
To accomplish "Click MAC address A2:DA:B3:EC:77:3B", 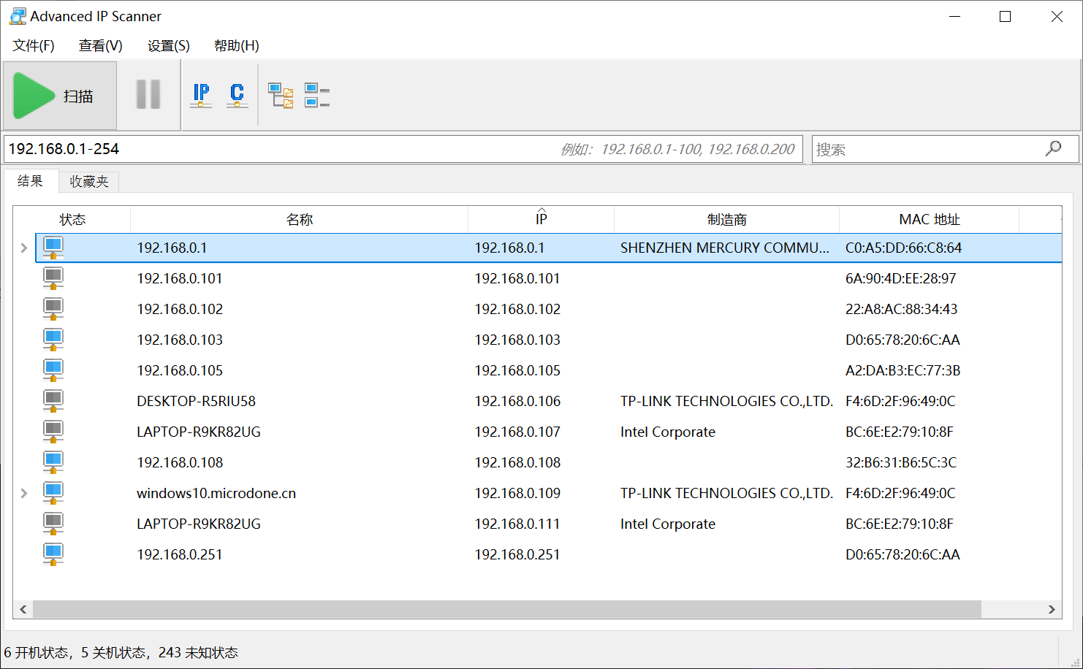I will pos(902,370).
